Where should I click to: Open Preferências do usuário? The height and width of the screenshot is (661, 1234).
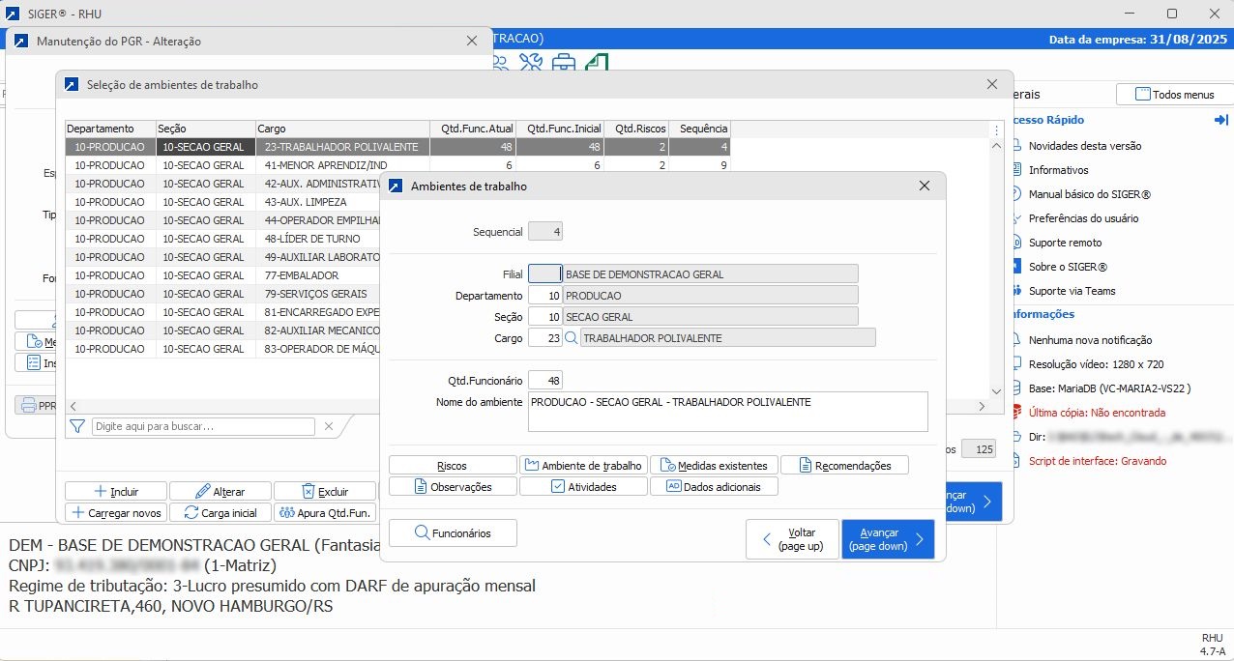(1083, 218)
